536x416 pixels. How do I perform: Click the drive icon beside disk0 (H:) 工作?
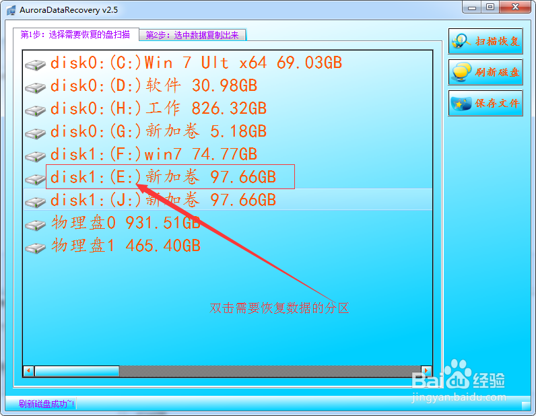click(x=35, y=110)
